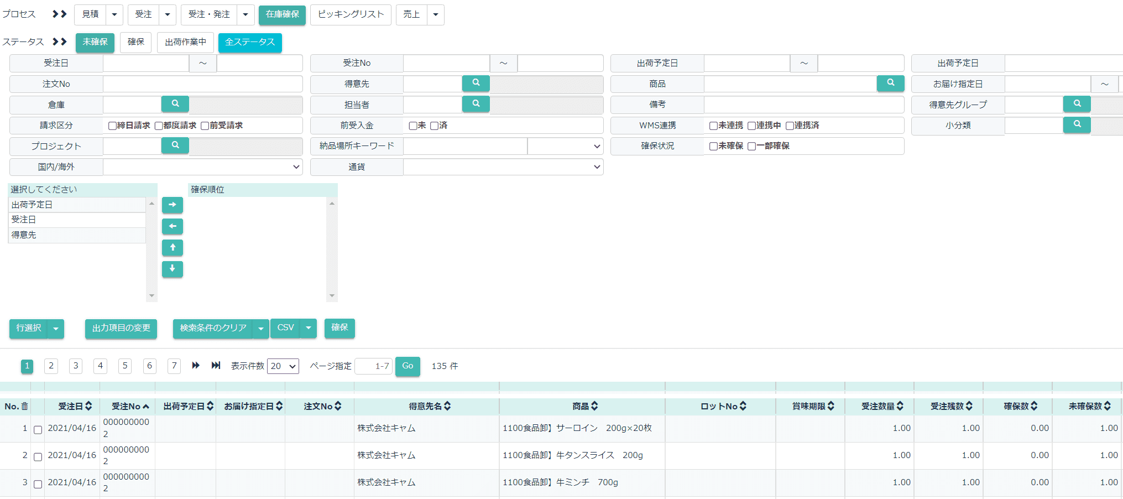Viewport: 1123px width, 499px height.
Task: Click the up arrow to raise priority
Action: (173, 248)
